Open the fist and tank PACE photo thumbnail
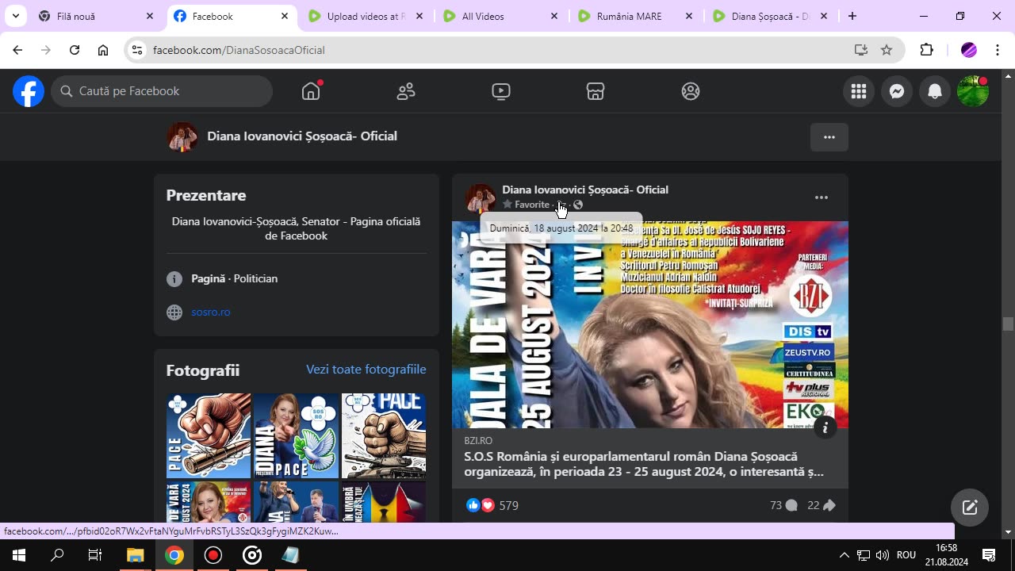 pos(384,435)
